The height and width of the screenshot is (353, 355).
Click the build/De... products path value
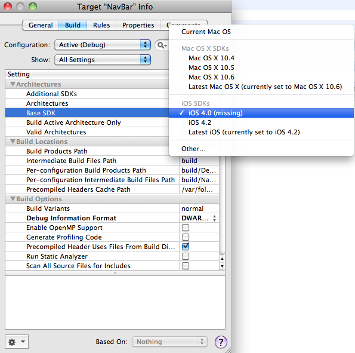click(x=199, y=170)
